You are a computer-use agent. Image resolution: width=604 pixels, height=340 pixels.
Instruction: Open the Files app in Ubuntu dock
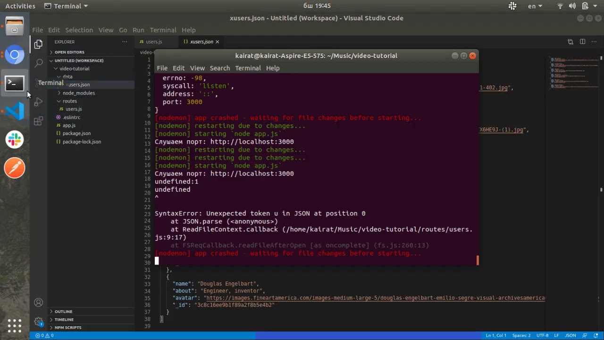coord(15,26)
